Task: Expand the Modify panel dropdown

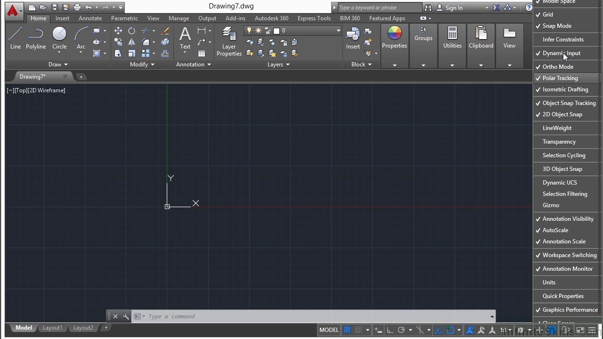Action: pyautogui.click(x=142, y=65)
